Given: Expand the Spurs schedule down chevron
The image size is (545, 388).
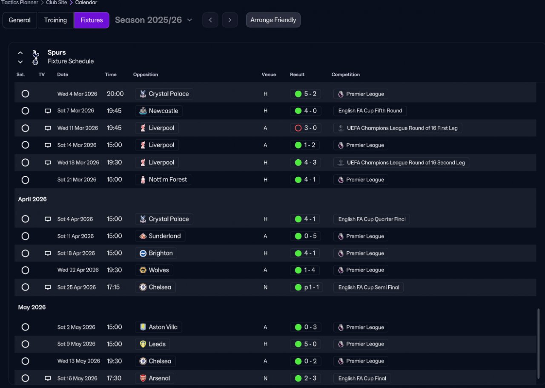Looking at the screenshot, I should click(x=20, y=62).
